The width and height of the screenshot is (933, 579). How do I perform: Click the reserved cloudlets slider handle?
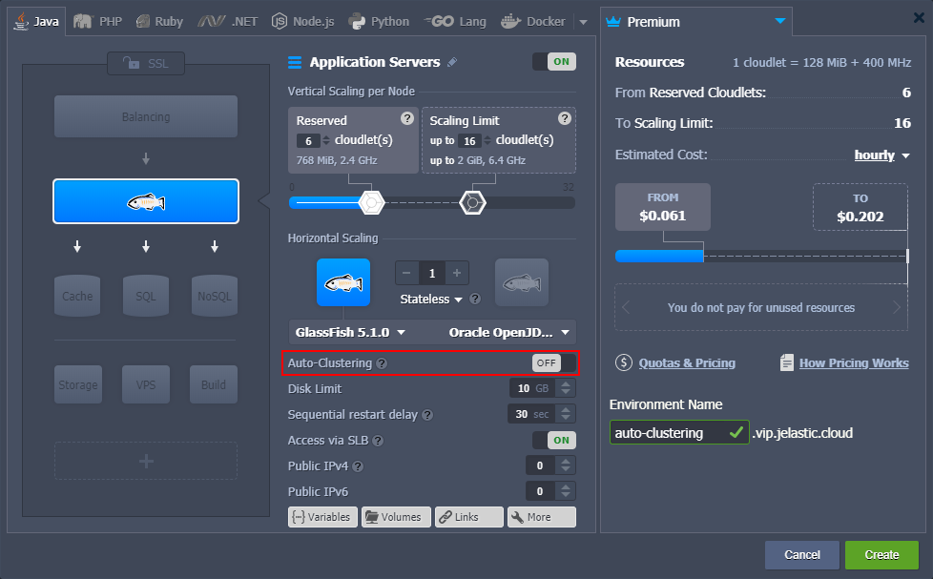pyautogui.click(x=372, y=203)
